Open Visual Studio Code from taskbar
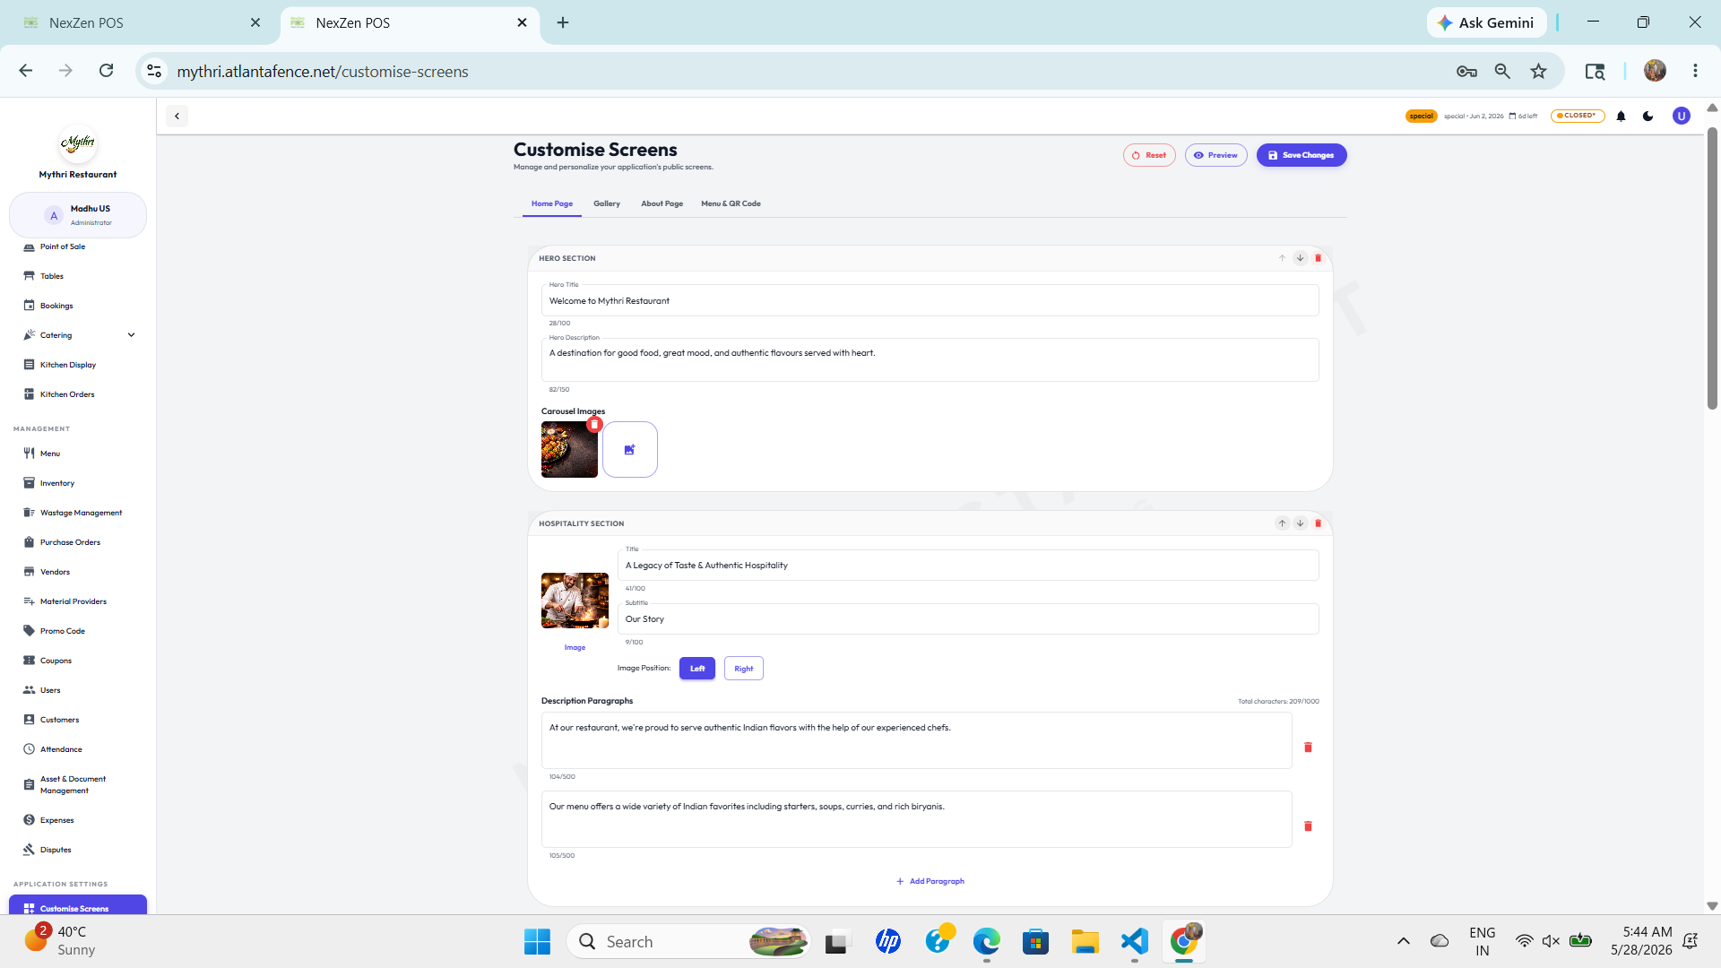Viewport: 1721px width, 968px height. click(x=1134, y=941)
